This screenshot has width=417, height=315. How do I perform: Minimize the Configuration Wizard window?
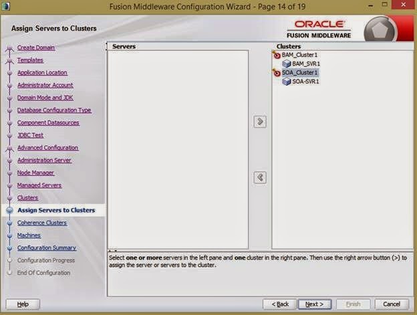370,5
